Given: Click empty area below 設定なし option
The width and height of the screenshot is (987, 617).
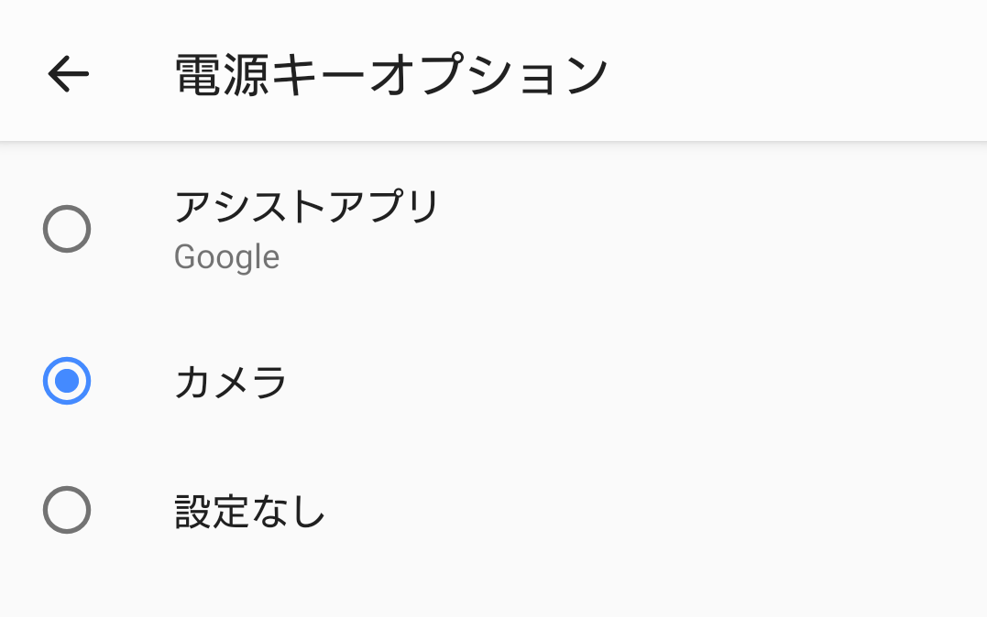Looking at the screenshot, I should pos(493,585).
